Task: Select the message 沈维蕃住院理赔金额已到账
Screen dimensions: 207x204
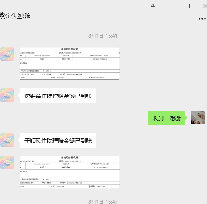Action: (58, 96)
